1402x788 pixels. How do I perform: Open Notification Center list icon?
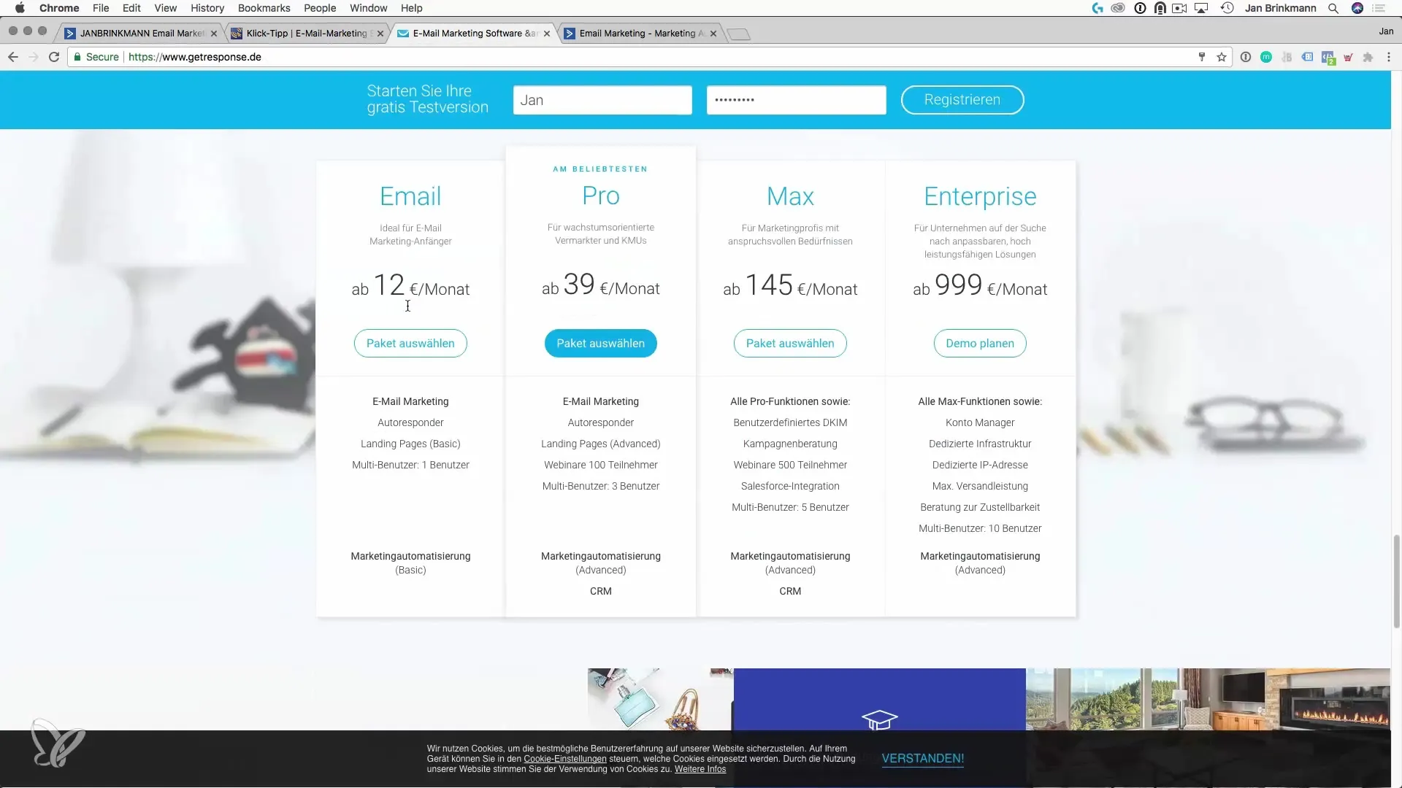(1379, 8)
